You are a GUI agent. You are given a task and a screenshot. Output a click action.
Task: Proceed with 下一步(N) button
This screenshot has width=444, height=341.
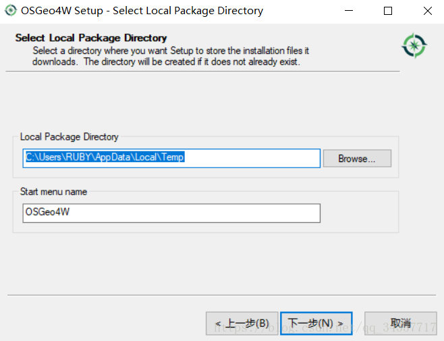[316, 323]
